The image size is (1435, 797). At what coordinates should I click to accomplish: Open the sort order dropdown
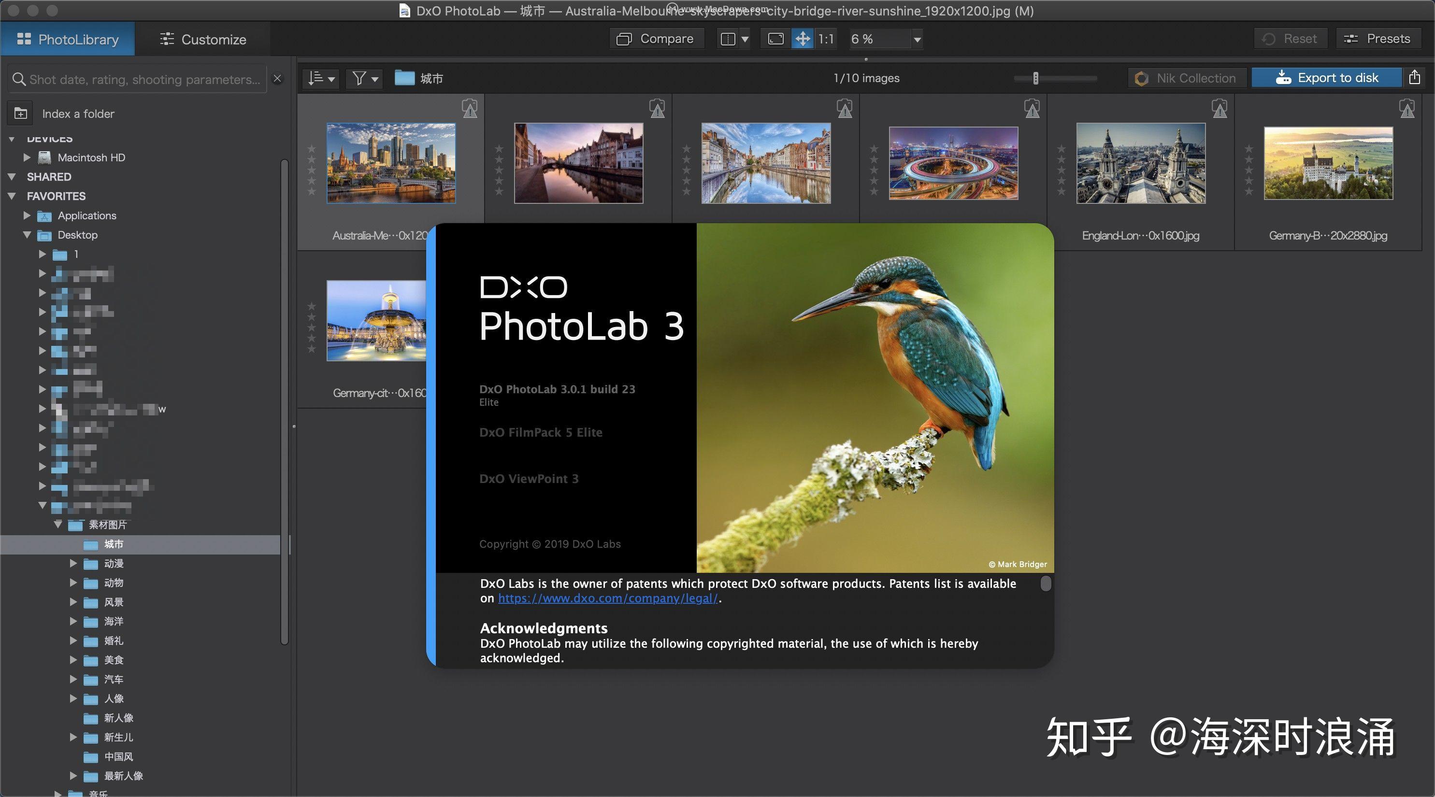point(321,79)
